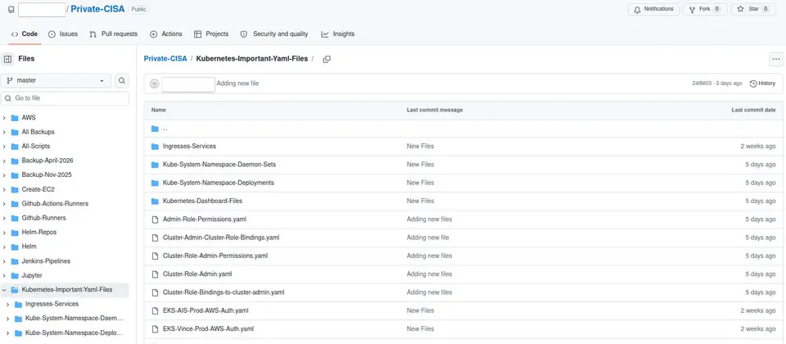Switch to Pull requests tab
786x344 pixels.
point(113,34)
